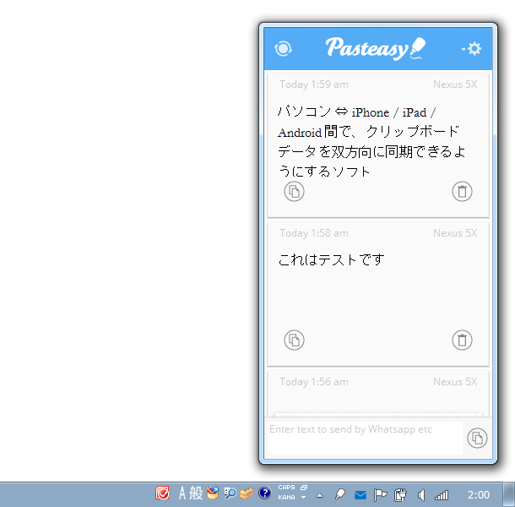
Task: Click 'Nexus 5X' label on the 1:56 am clip
Action: click(455, 381)
